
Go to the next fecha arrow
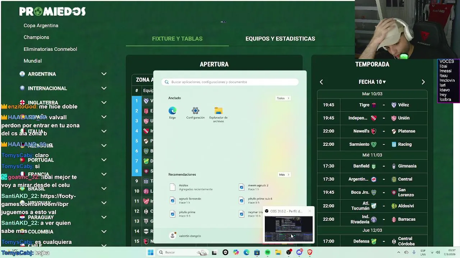click(x=423, y=82)
